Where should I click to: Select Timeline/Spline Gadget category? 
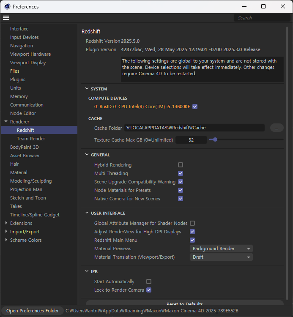point(35,215)
